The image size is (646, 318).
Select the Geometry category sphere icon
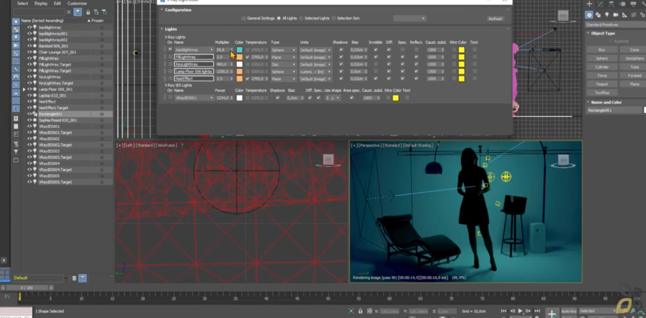[590, 15]
